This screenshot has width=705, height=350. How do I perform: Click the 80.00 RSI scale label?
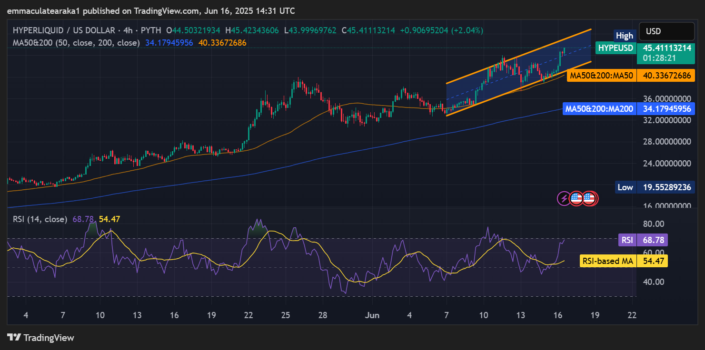pos(653,224)
